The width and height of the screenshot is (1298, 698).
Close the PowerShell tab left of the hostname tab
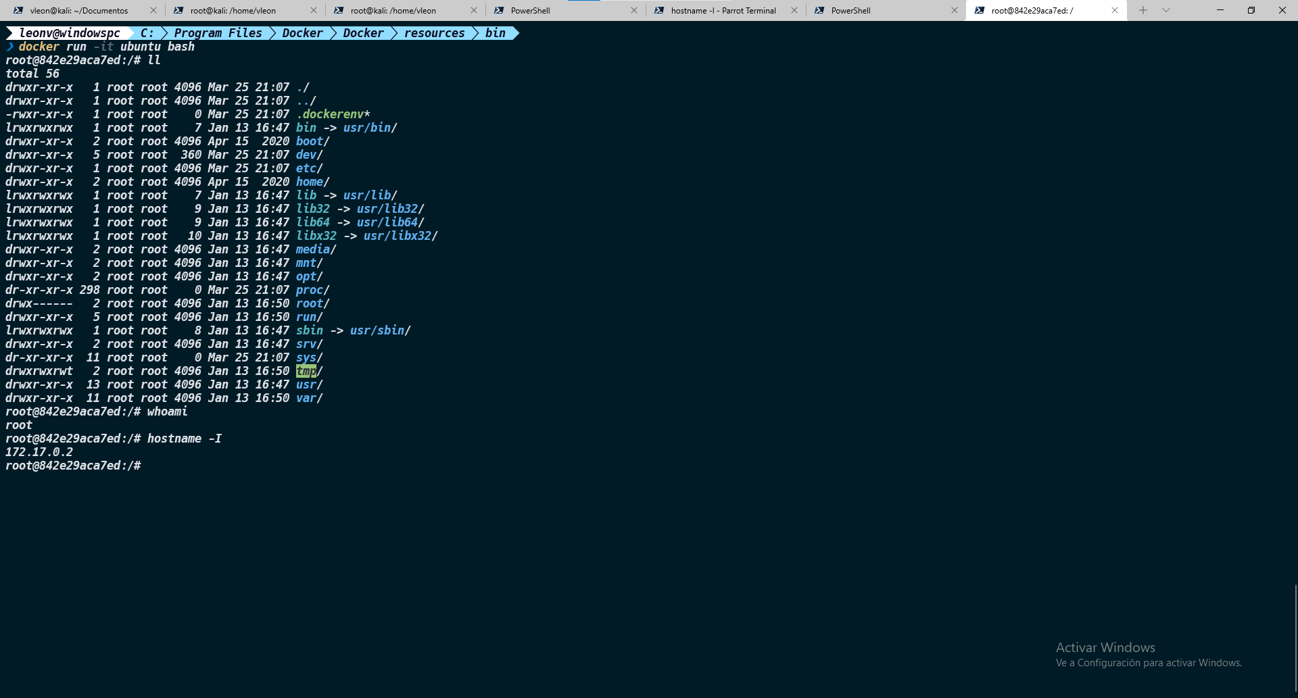click(x=634, y=10)
